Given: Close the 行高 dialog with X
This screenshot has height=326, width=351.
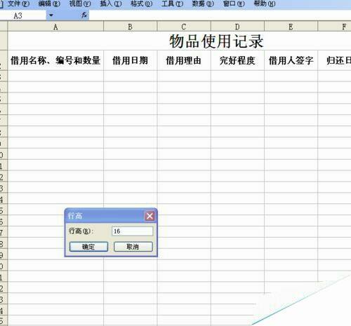Looking at the screenshot, I should pos(150,216).
